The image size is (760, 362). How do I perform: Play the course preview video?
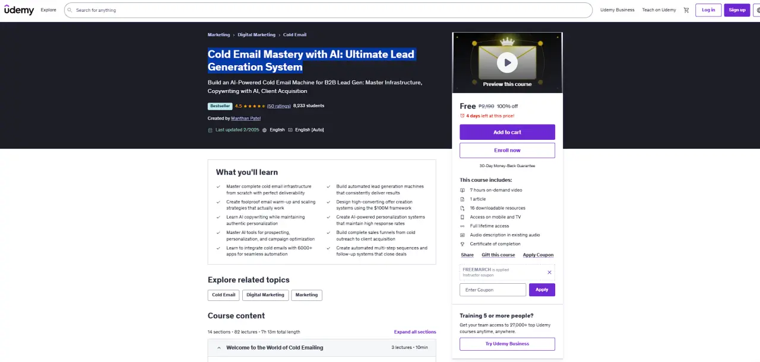pos(507,62)
